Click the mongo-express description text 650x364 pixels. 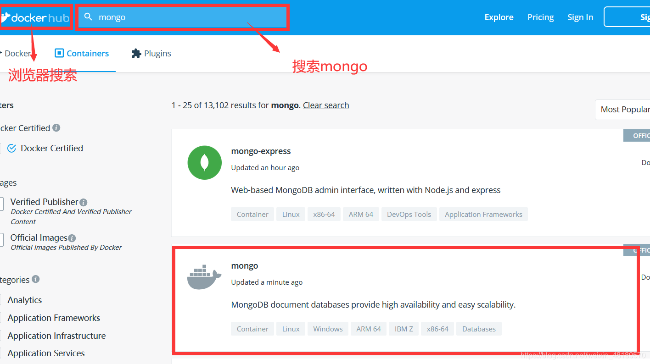[366, 190]
